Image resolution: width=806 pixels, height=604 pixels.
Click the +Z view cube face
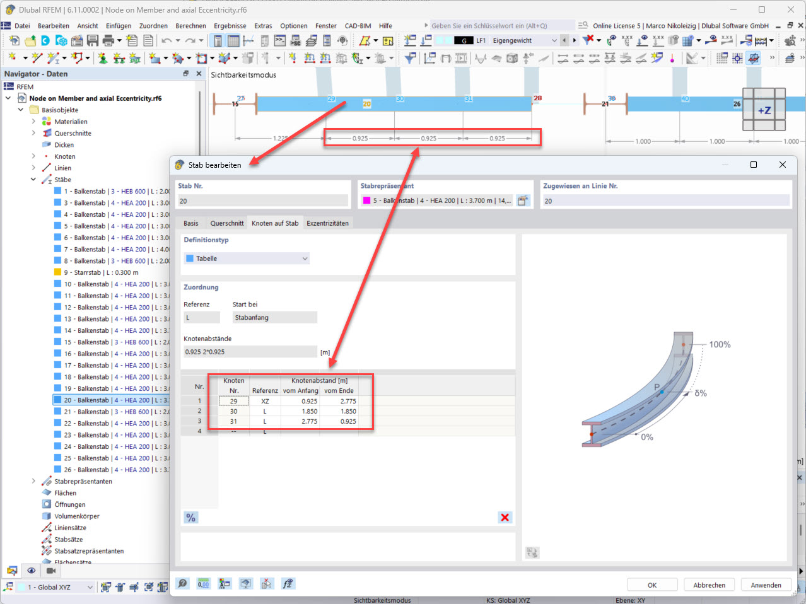coord(764,110)
